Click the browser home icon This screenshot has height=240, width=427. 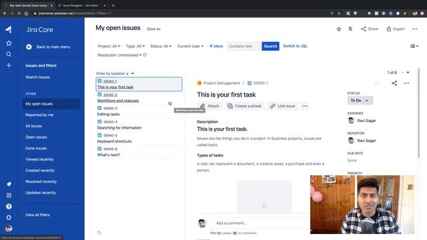26,13
